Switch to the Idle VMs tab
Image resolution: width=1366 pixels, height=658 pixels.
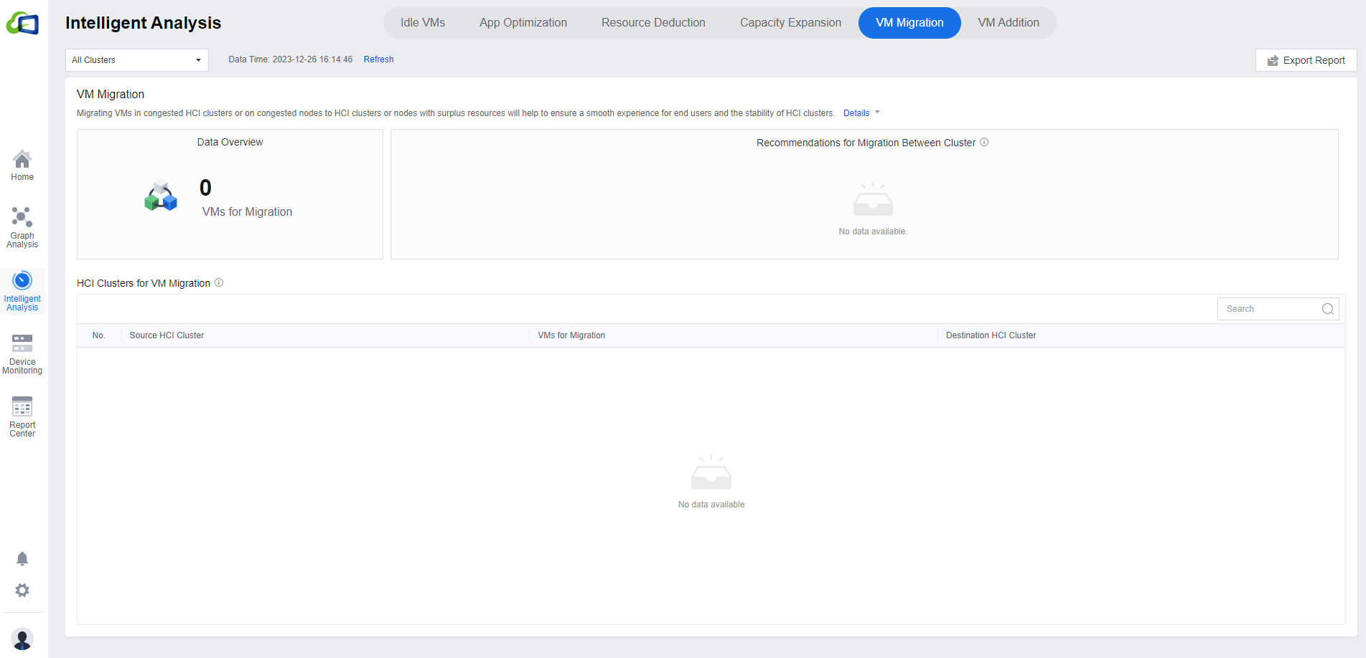point(422,23)
